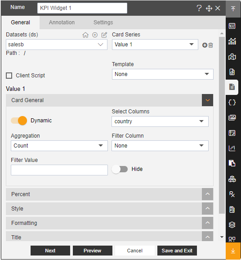
Task: Open the Aggregation Count dropdown
Action: tap(59, 146)
